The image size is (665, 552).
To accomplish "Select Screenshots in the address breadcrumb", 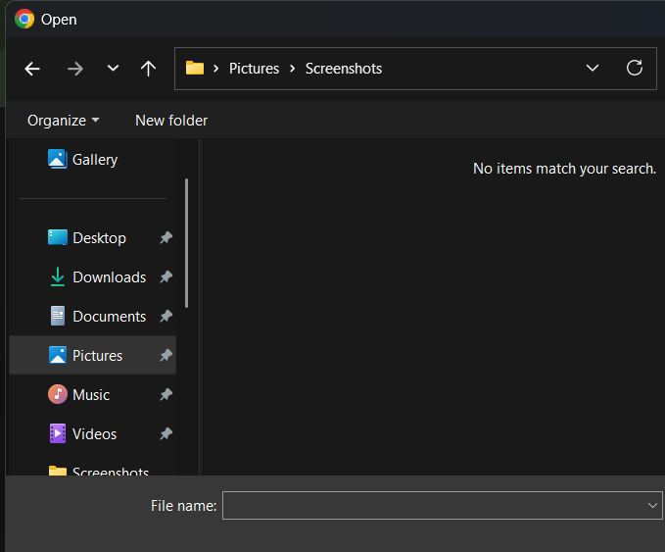I will point(344,69).
